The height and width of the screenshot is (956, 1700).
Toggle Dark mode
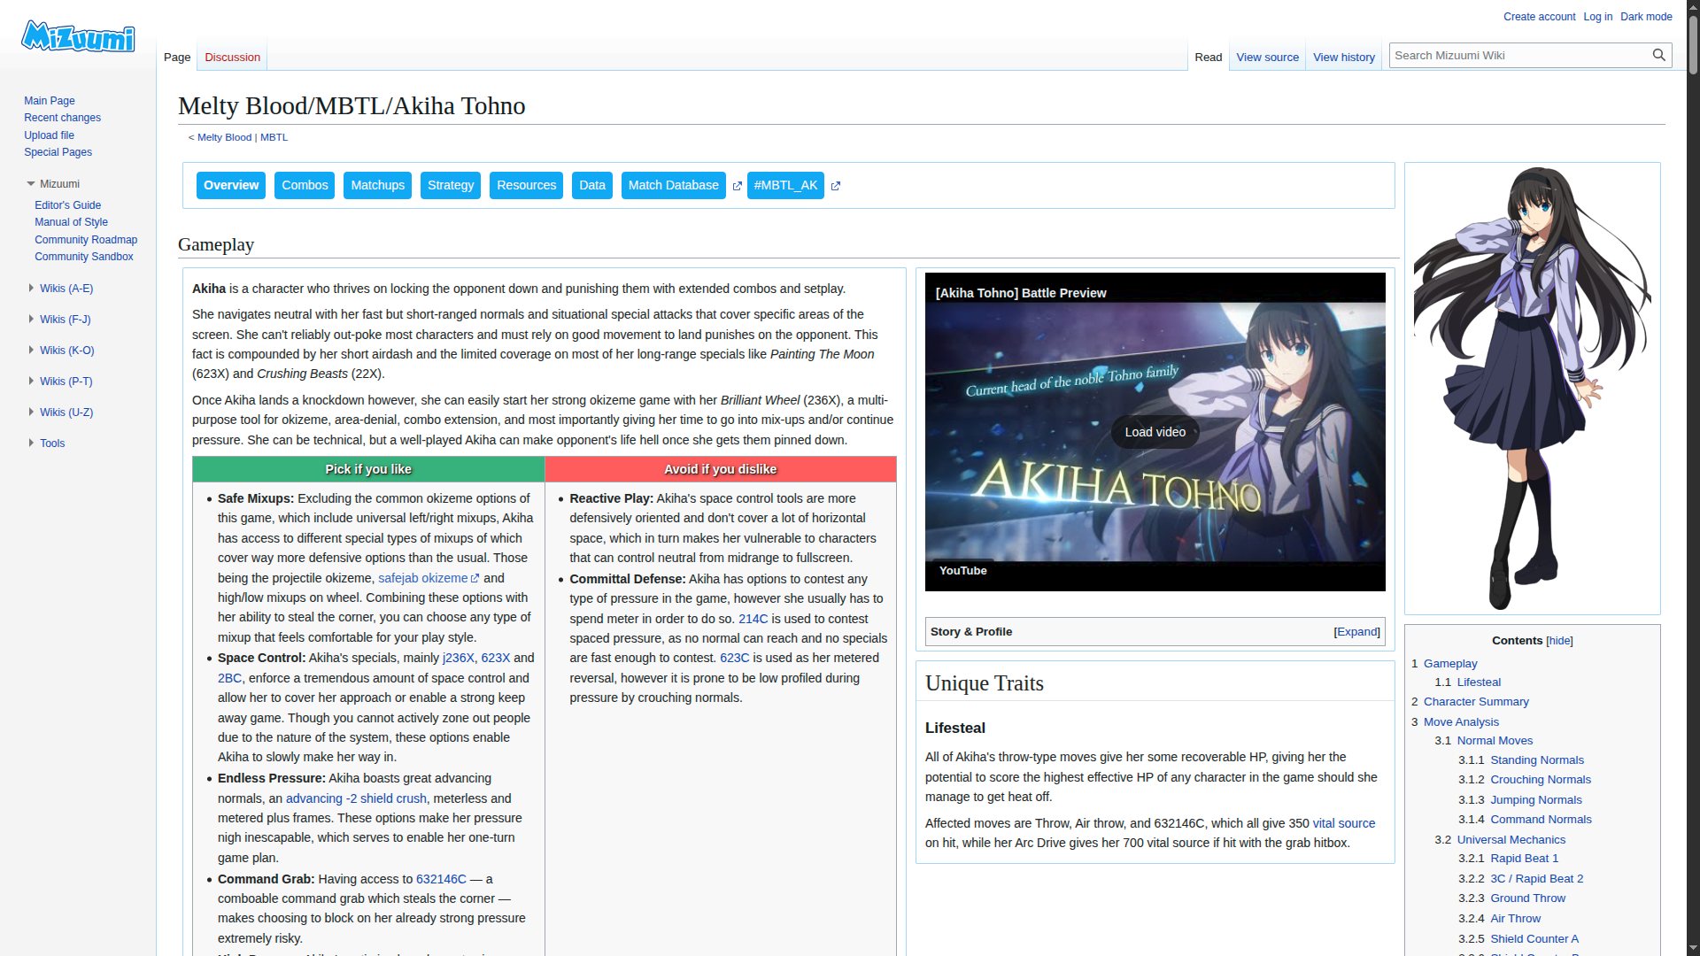tap(1645, 17)
